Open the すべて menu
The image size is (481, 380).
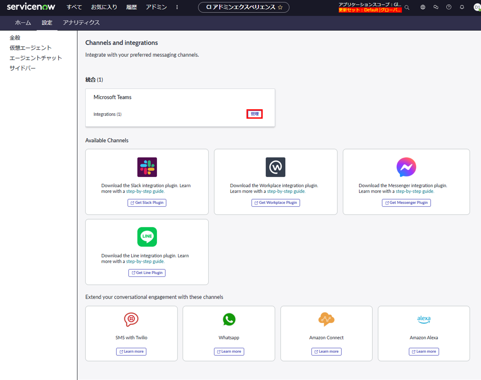pos(74,7)
